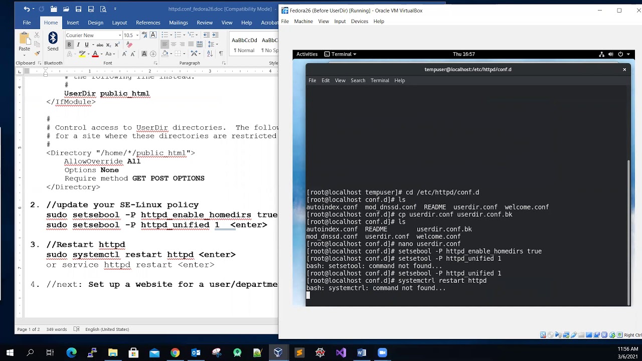
Task: Click the proofing check icon in Word status bar
Action: pos(76,329)
